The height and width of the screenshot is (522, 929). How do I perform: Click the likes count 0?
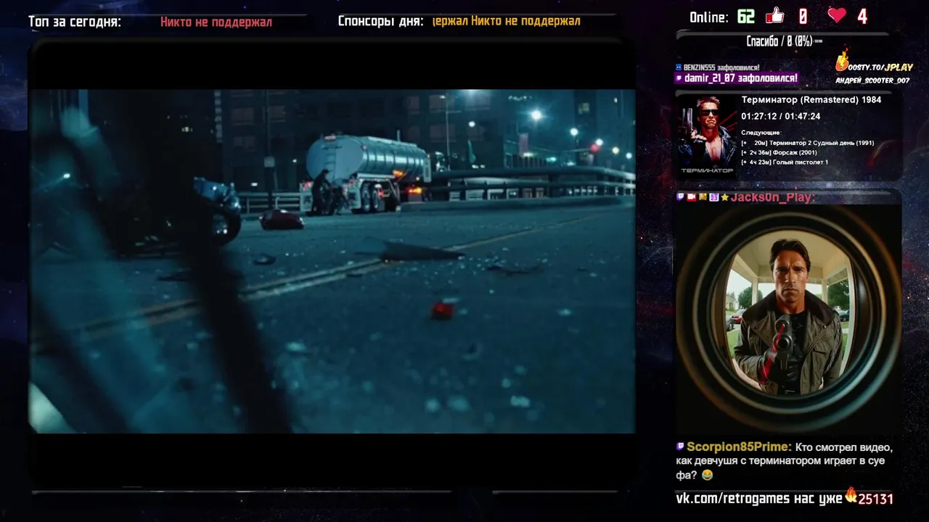click(x=803, y=16)
